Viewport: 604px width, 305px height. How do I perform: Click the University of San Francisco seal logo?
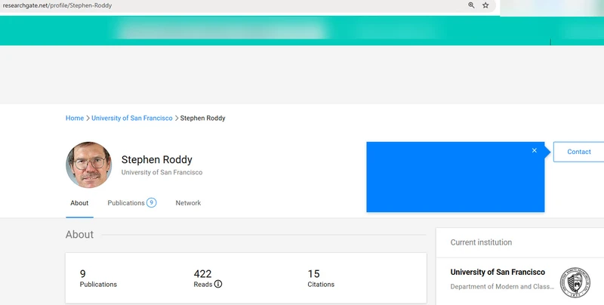575,282
